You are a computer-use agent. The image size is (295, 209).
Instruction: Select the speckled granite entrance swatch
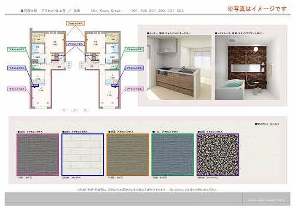[x=217, y=154]
